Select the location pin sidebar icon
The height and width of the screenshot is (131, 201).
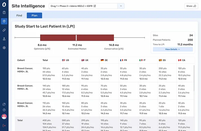pyautogui.click(x=4, y=21)
